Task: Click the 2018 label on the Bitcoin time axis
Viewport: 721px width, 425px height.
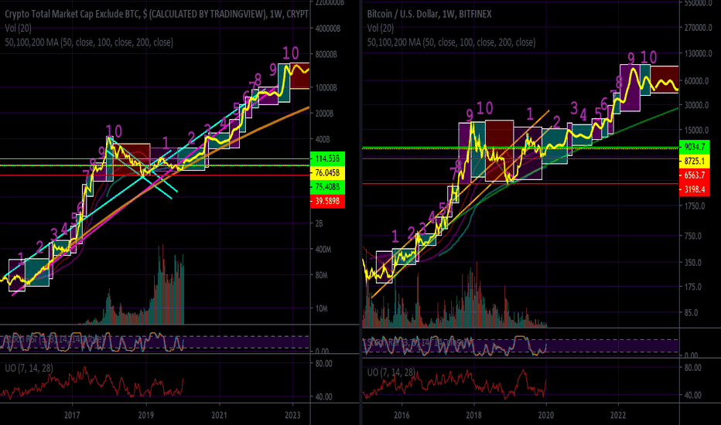Action: 473,416
